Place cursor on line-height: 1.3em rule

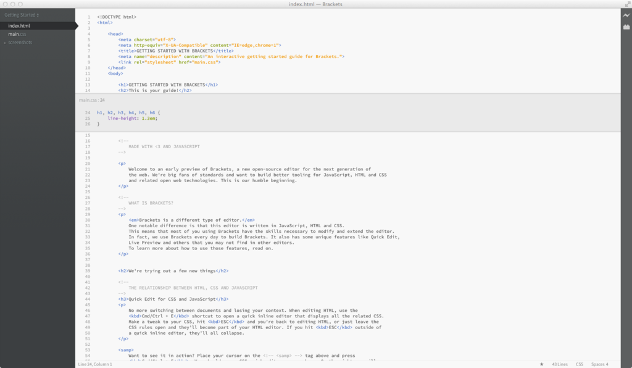[133, 119]
